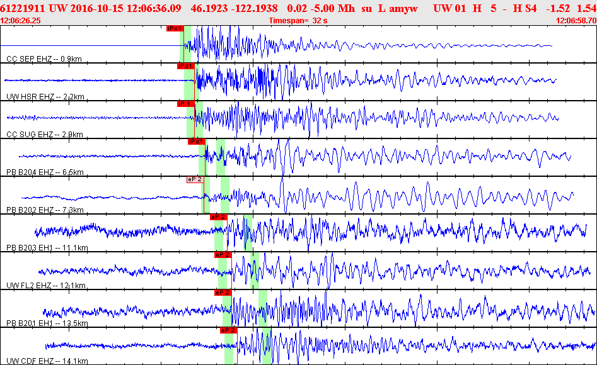Click the iPc1 pick flag on the CC SEP trace
Screen dimensions: 597x365
point(175,28)
